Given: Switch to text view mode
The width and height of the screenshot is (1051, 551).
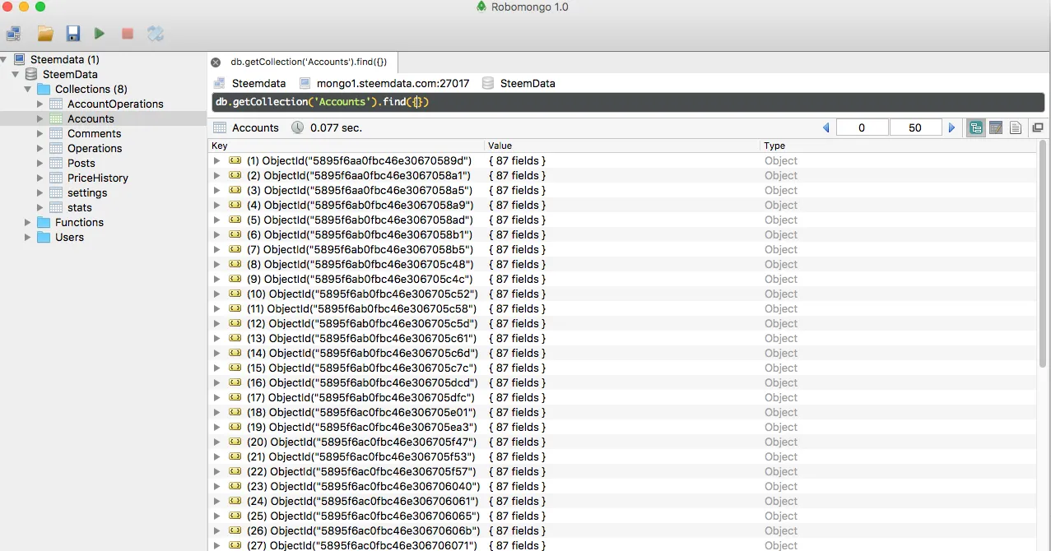Looking at the screenshot, I should pos(1016,127).
